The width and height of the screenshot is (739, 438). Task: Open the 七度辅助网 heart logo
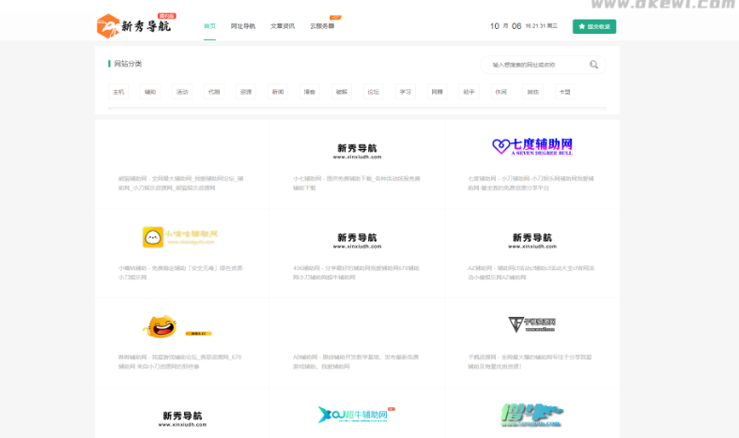[532, 146]
